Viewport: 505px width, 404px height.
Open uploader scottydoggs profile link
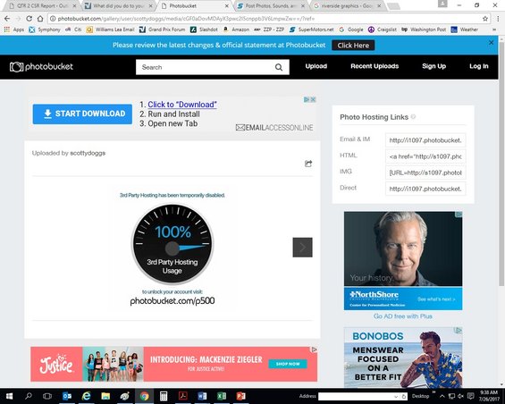[x=88, y=153]
